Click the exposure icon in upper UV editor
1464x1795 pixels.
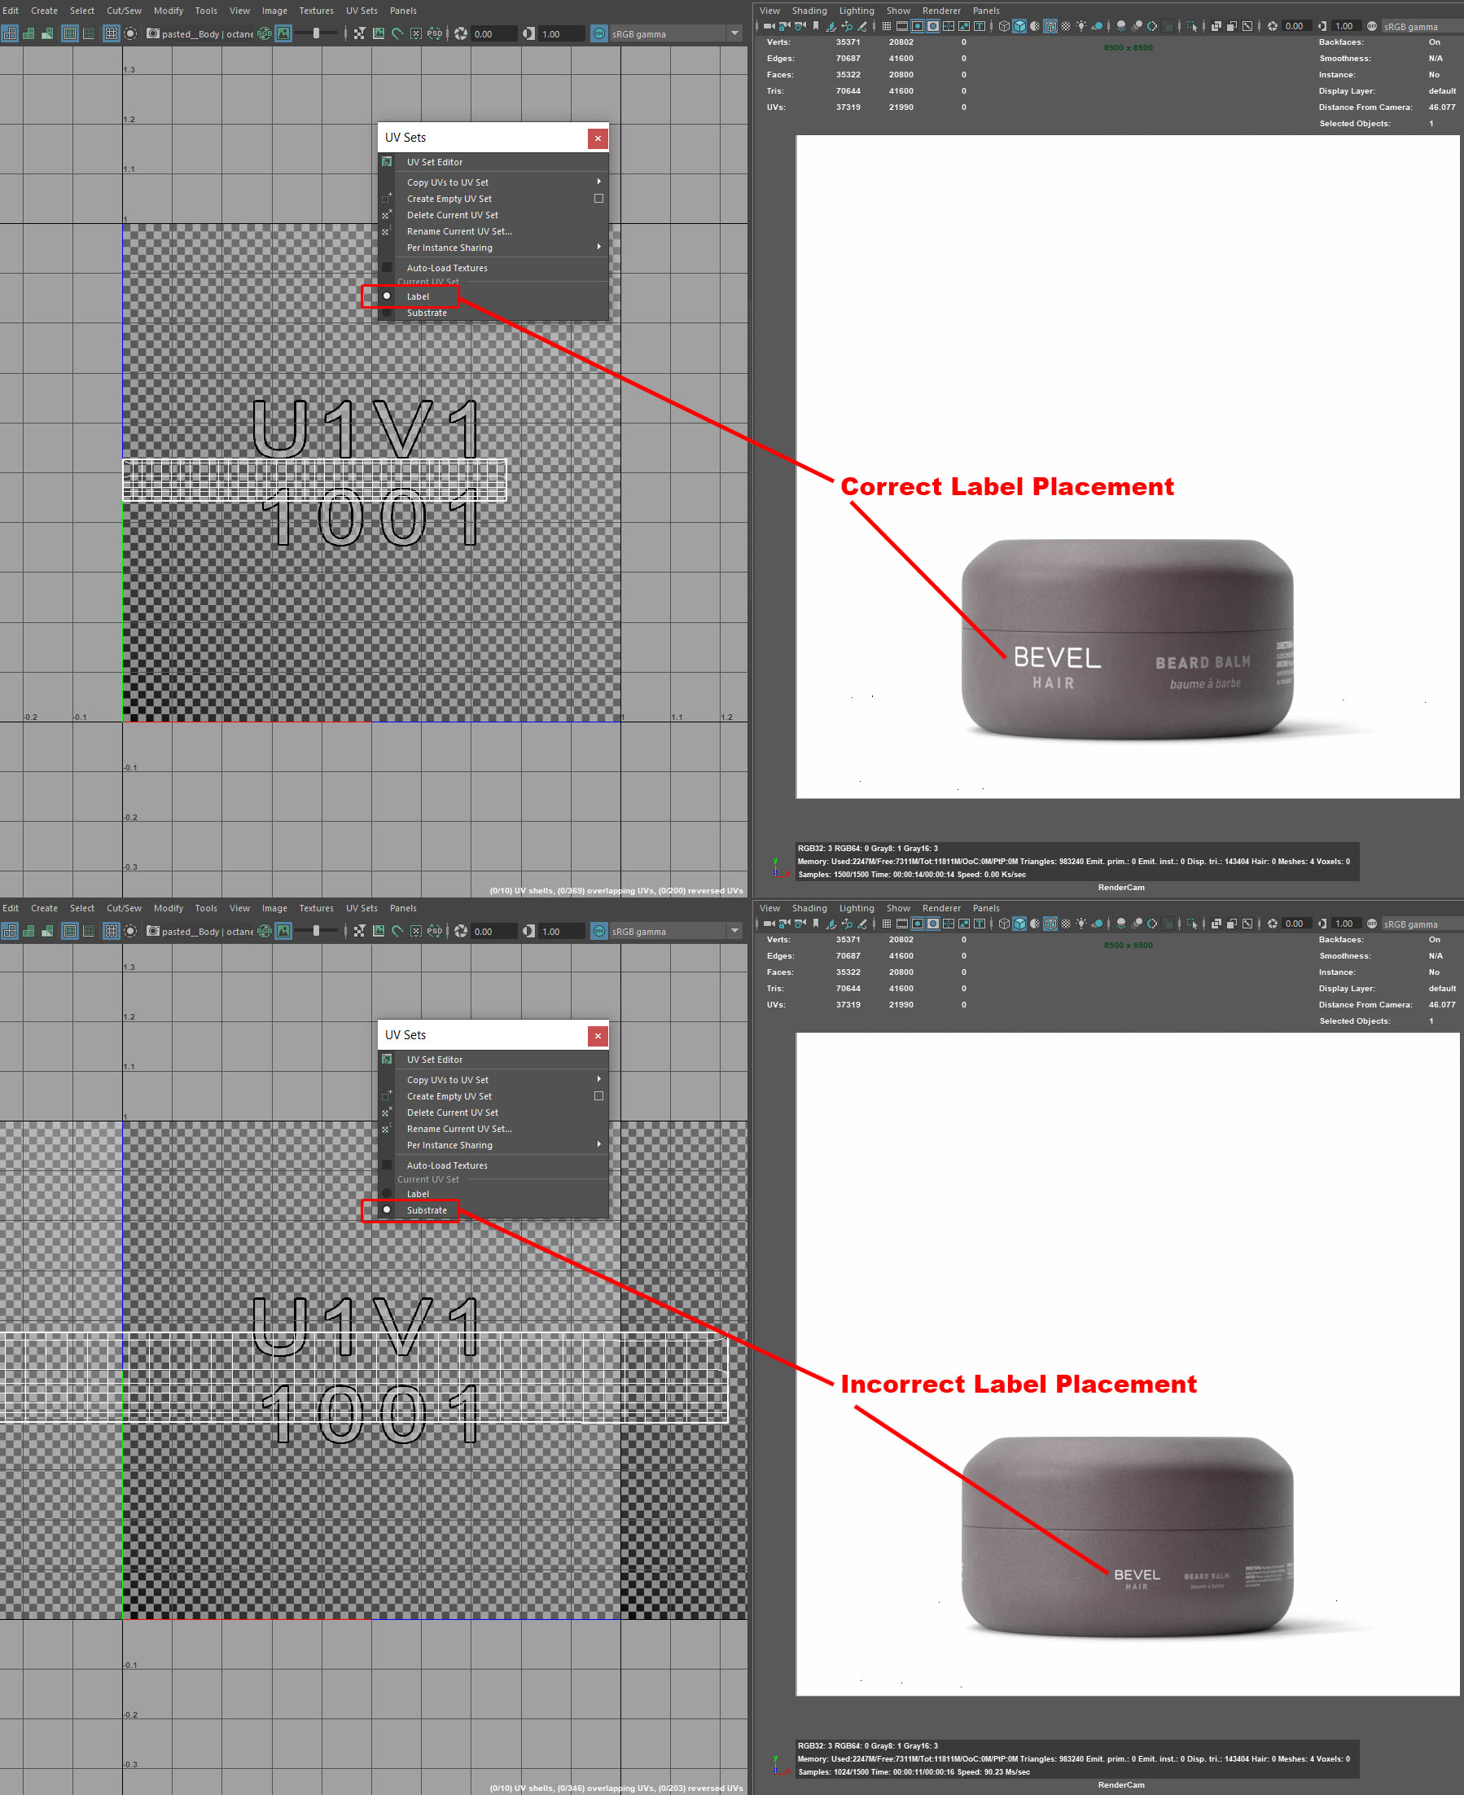[461, 33]
